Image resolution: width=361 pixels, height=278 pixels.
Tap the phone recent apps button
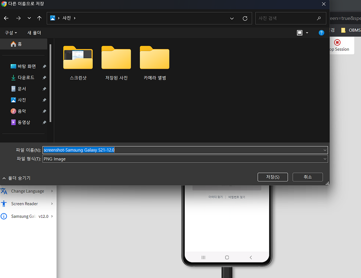[x=203, y=258]
